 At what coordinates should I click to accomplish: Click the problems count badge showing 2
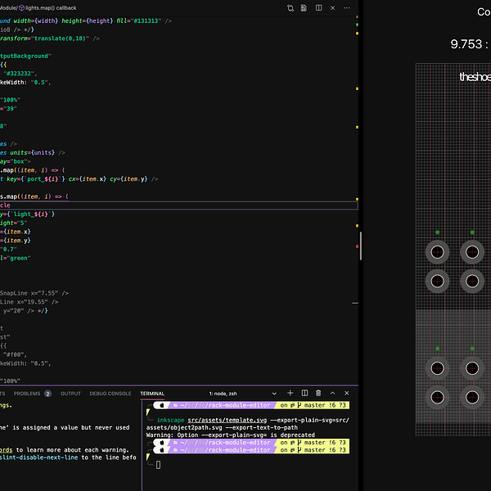pyautogui.click(x=47, y=394)
